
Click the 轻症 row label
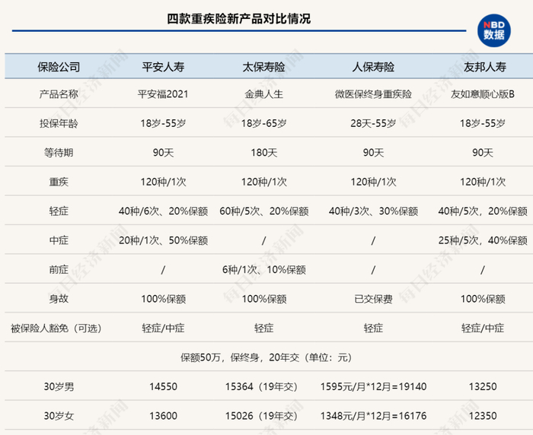tap(59, 211)
